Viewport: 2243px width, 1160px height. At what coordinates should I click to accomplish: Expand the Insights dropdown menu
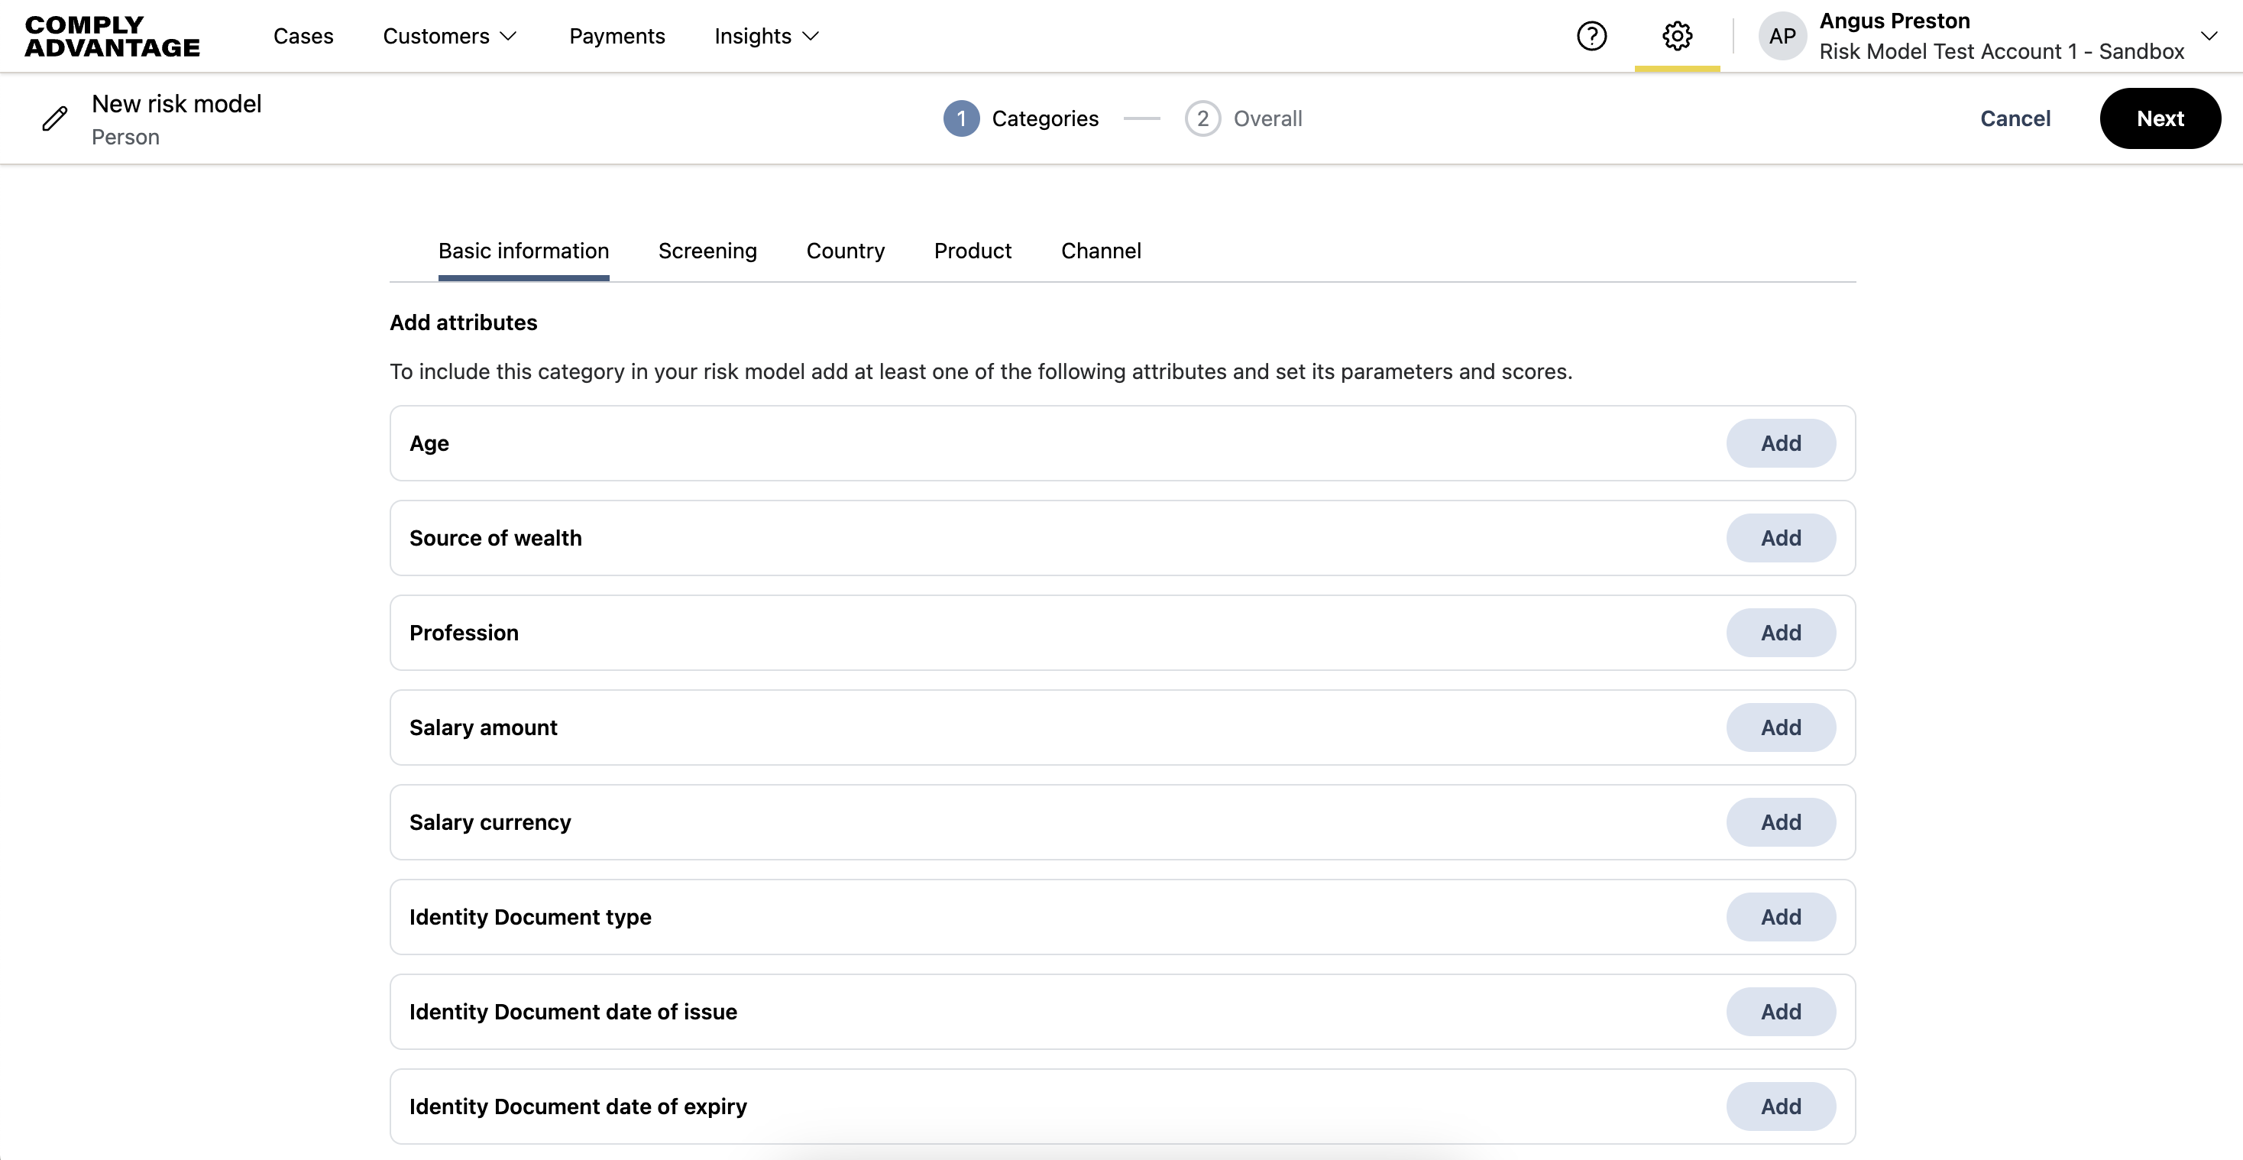coord(766,36)
